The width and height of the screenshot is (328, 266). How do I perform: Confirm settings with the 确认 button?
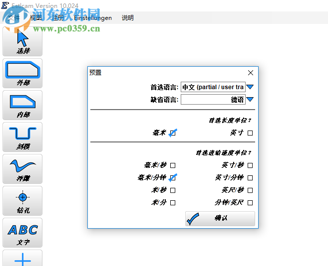click(x=220, y=219)
